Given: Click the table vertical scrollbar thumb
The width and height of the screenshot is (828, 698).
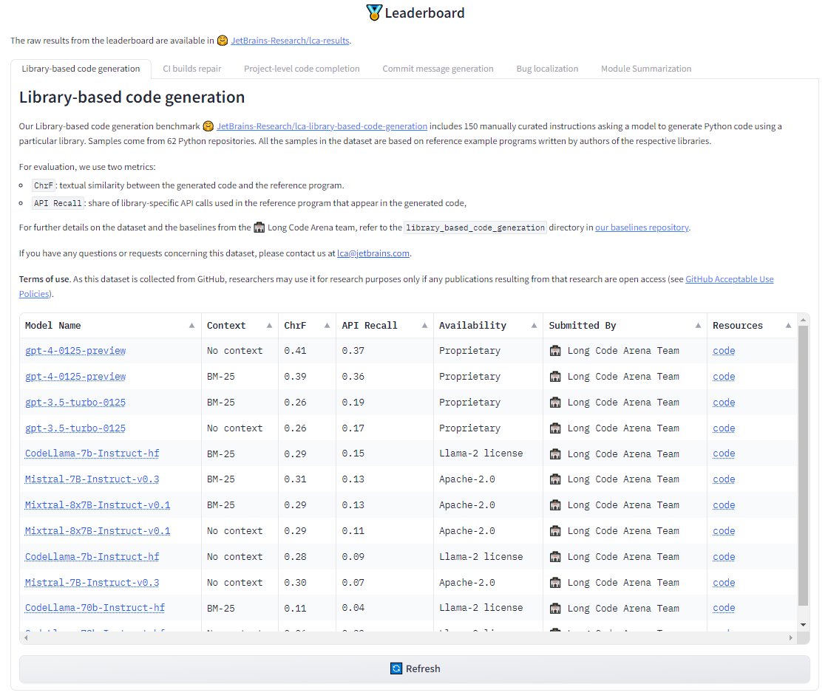Looking at the screenshot, I should click(x=803, y=466).
